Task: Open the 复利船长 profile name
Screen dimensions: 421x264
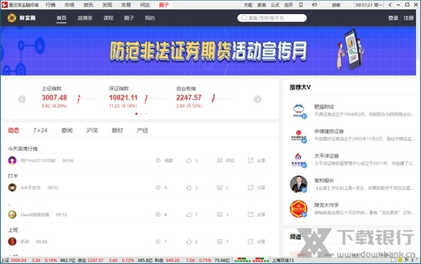Action: [x=324, y=180]
